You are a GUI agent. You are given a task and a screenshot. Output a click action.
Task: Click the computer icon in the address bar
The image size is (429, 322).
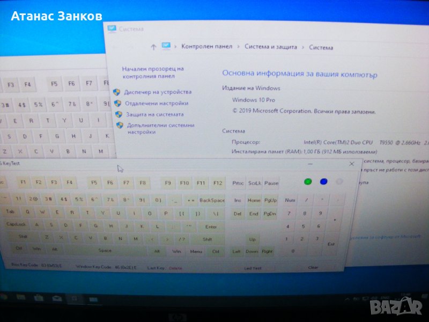[x=166, y=47]
